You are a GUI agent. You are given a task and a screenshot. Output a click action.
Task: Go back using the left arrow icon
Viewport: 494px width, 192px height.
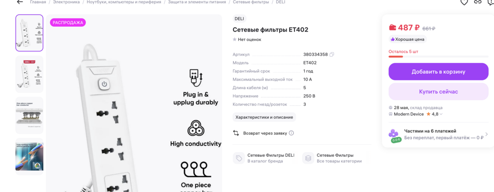point(20,2)
